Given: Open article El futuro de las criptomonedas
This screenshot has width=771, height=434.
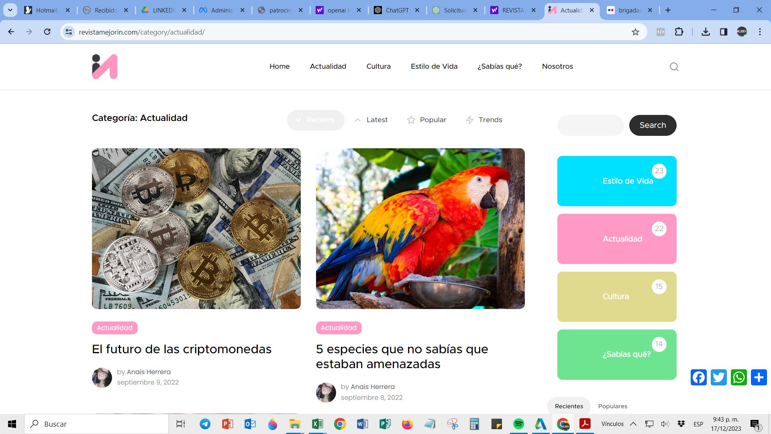Looking at the screenshot, I should [x=182, y=349].
